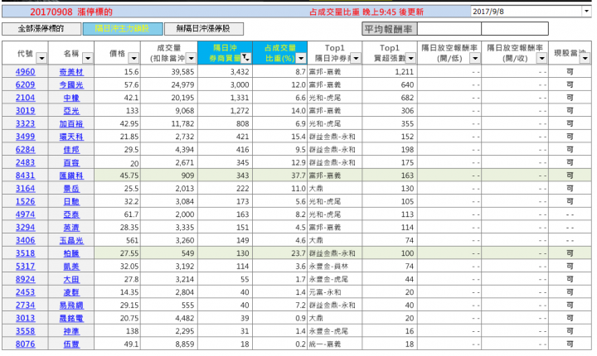Open stock code link 4960
The width and height of the screenshot is (597, 356).
(25, 72)
